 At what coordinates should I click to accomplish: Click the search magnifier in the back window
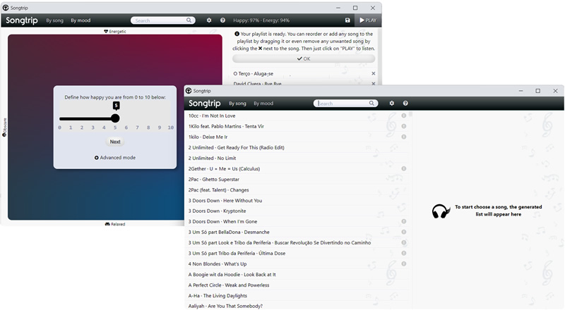189,20
